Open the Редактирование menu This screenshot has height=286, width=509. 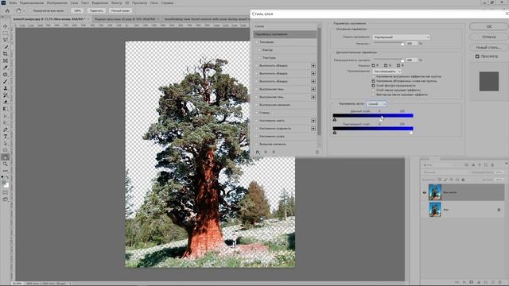point(32,3)
